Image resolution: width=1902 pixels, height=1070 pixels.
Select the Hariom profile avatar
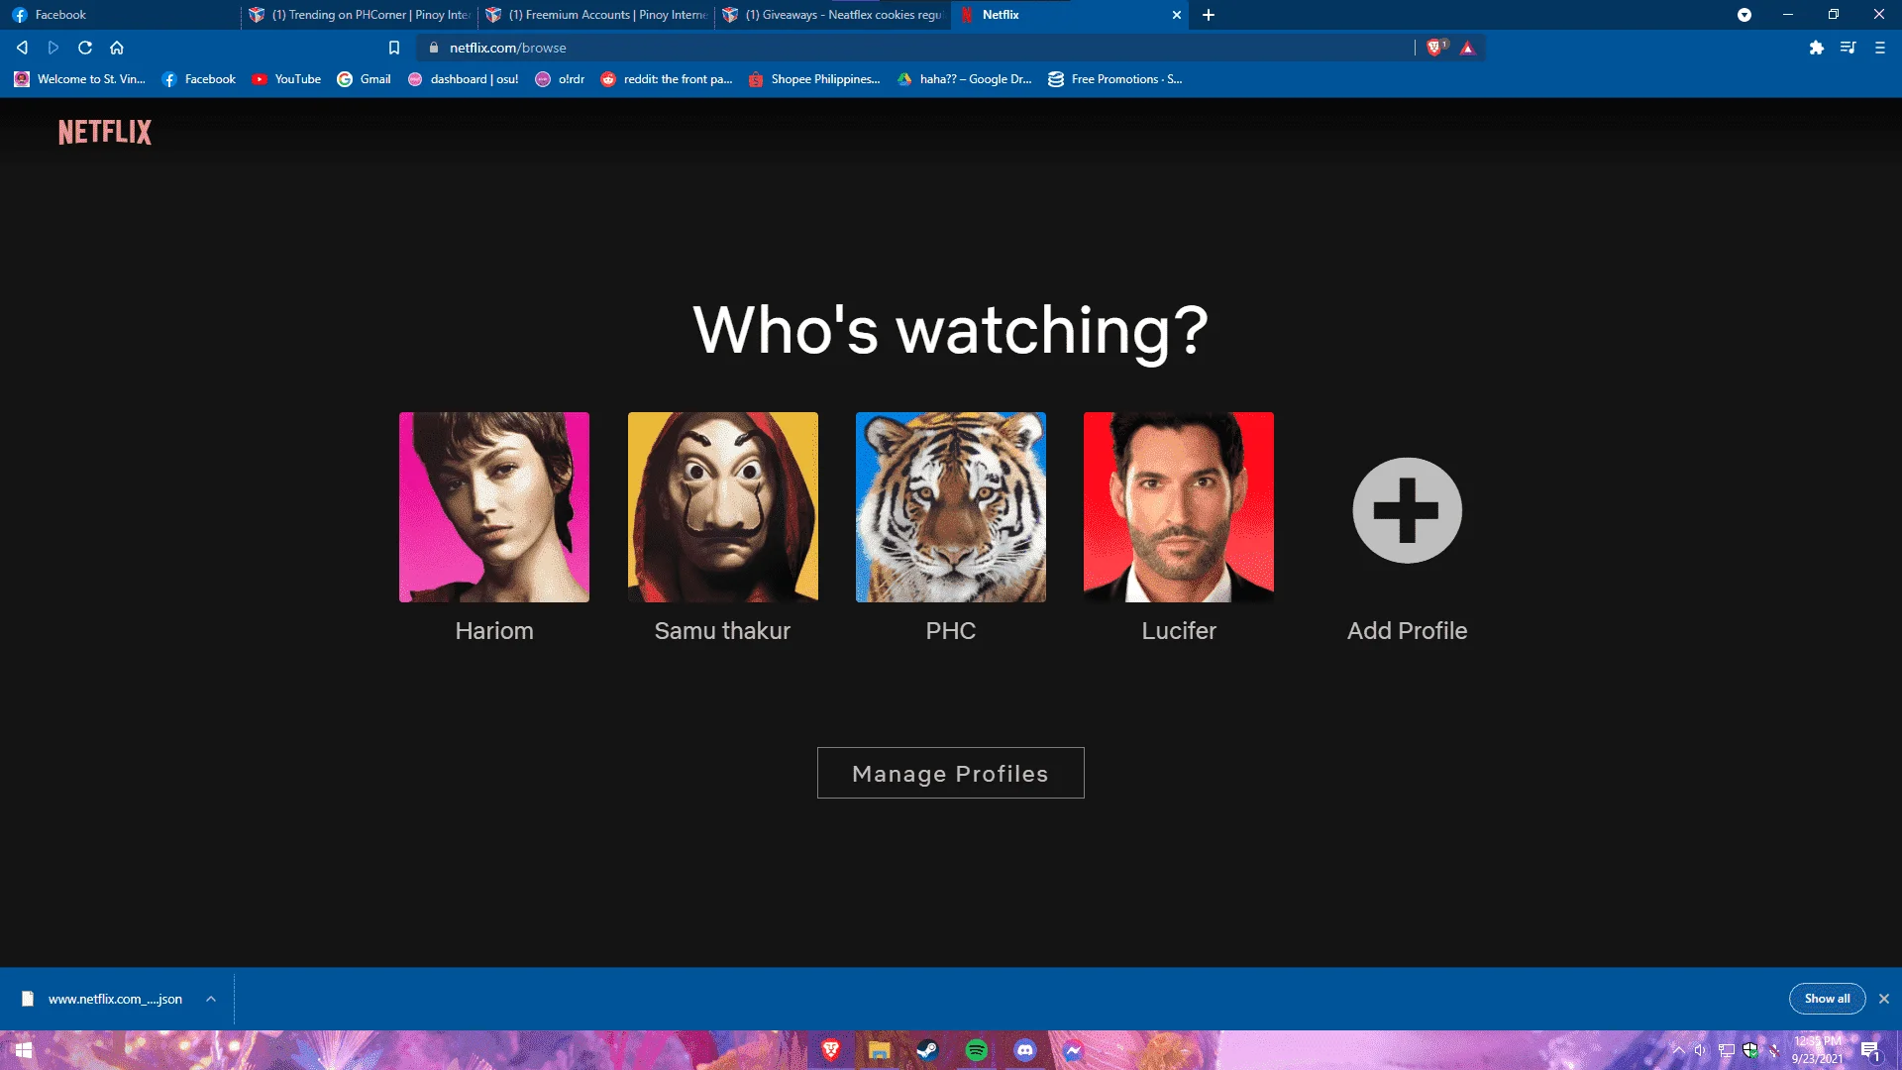494,507
